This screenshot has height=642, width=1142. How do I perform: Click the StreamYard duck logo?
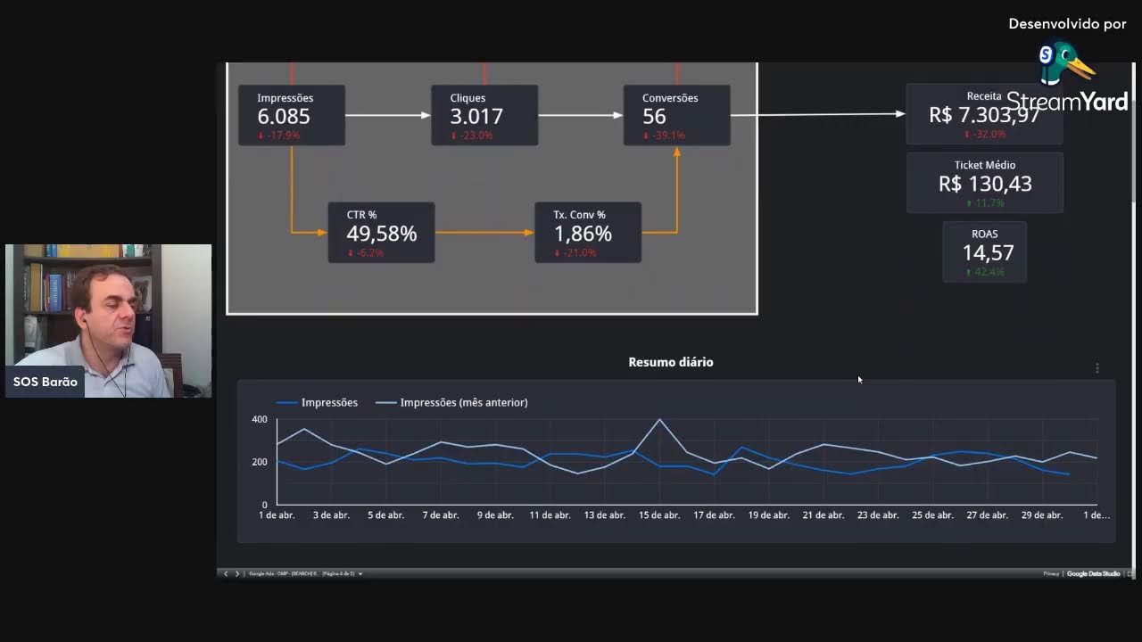click(x=1065, y=63)
